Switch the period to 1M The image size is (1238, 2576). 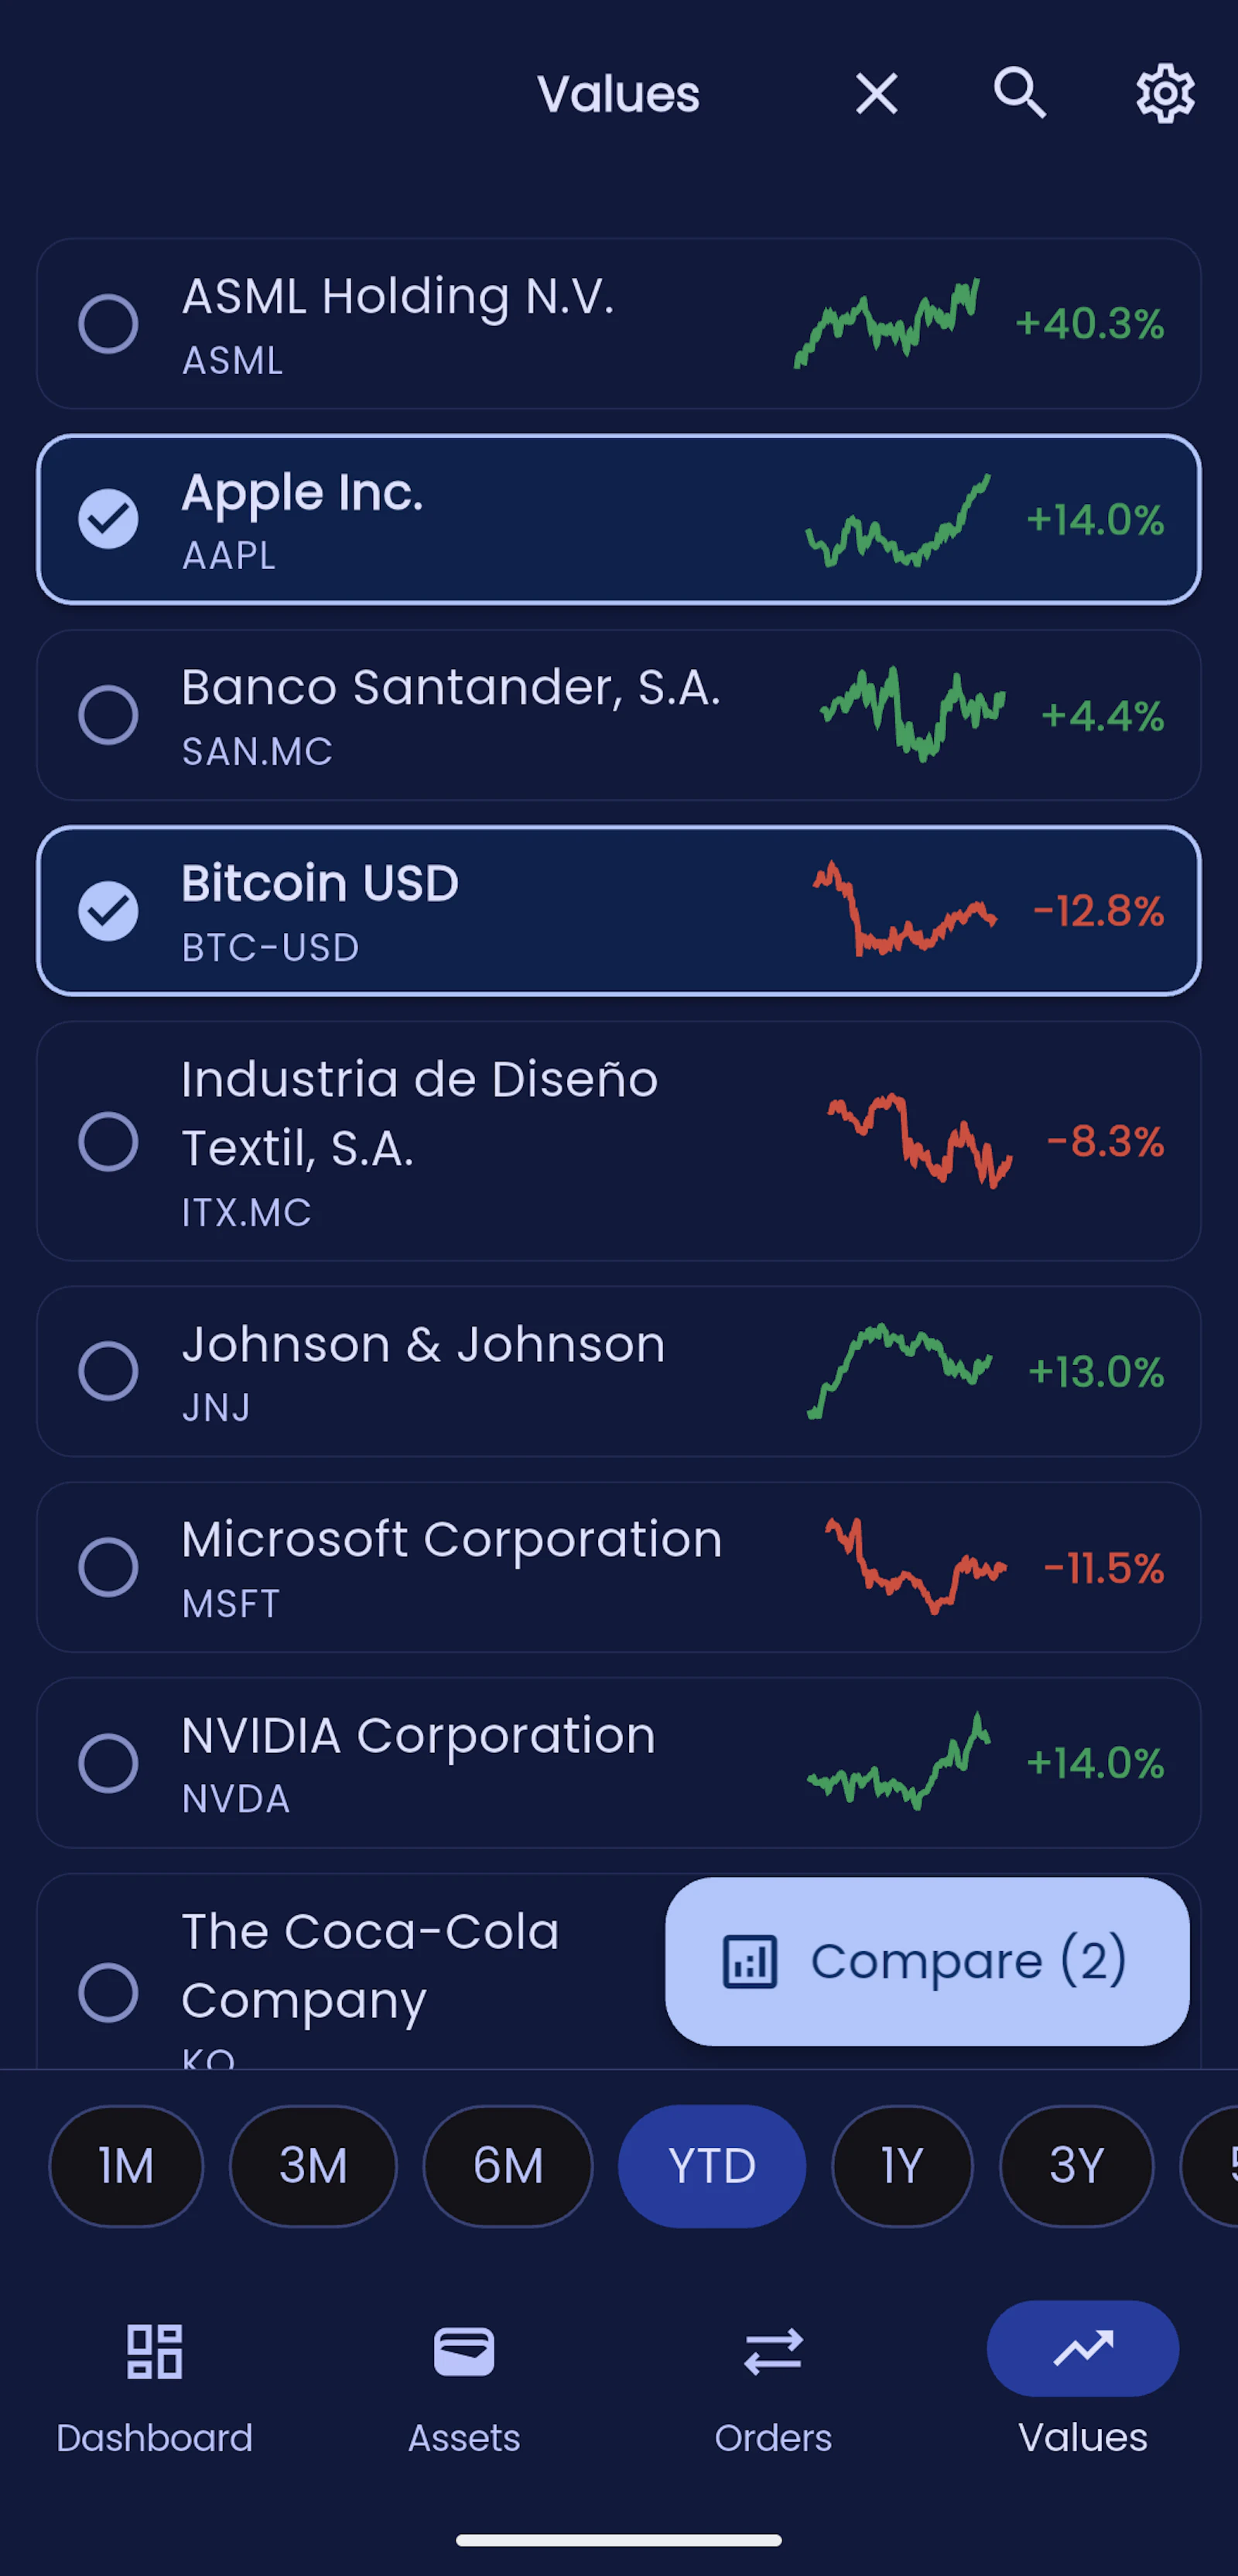[126, 2166]
